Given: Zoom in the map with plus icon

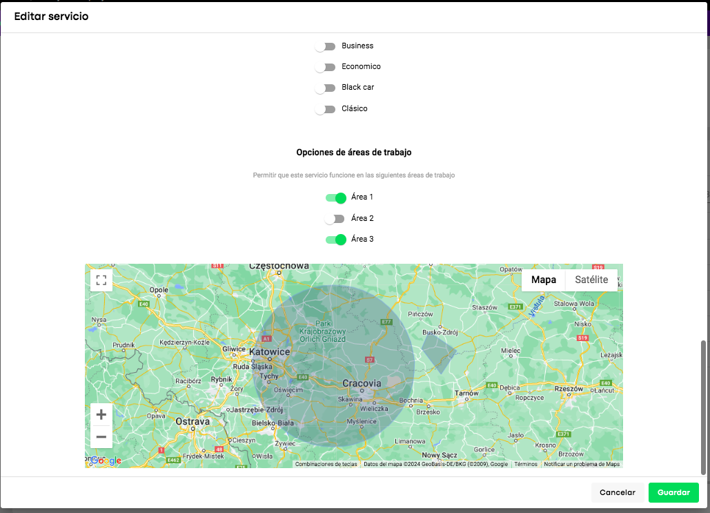Looking at the screenshot, I should 101,415.
